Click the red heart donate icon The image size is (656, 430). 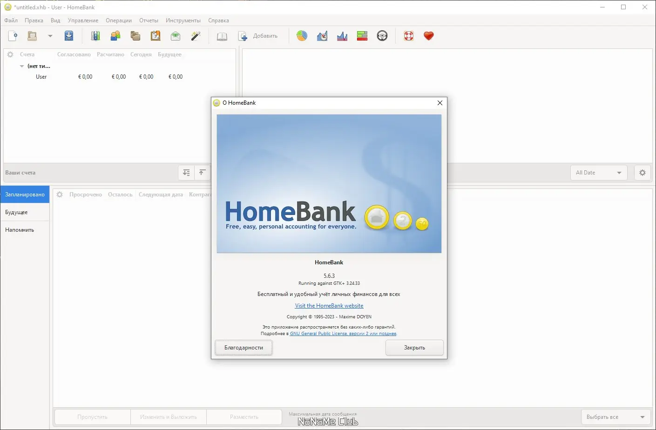coord(429,36)
